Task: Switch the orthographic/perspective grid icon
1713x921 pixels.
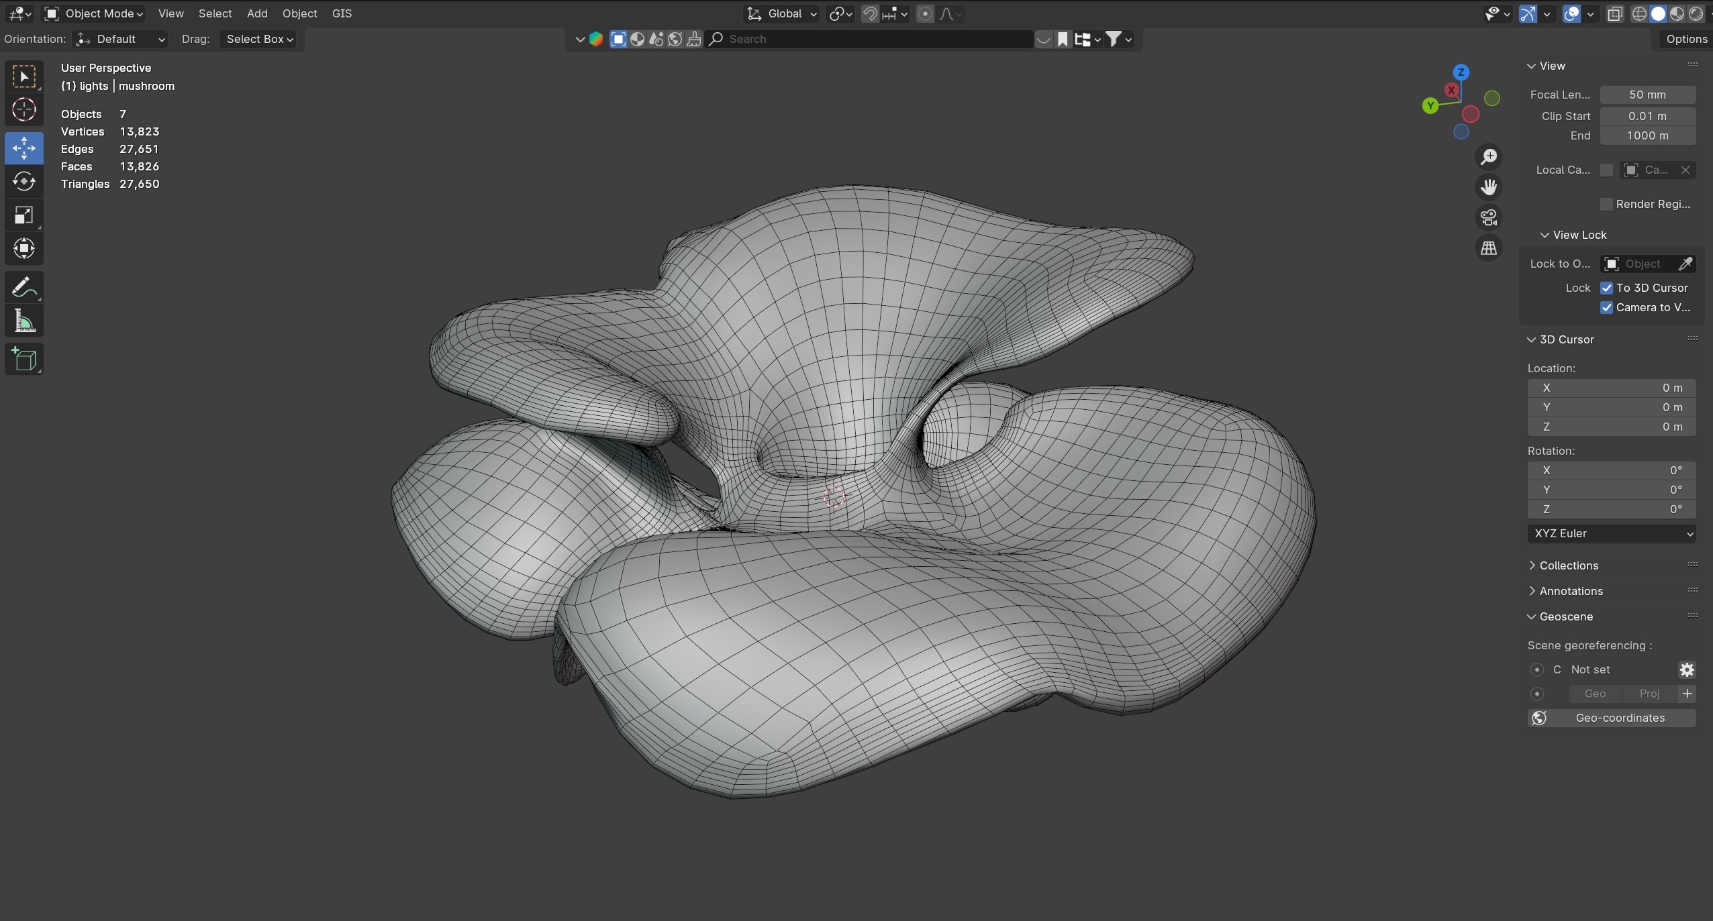Action: (x=1489, y=248)
